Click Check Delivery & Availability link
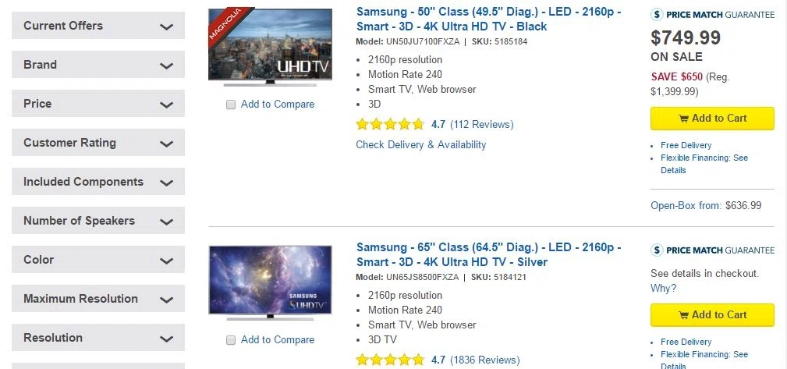Screen dimensions: 787x369 pyautogui.click(x=420, y=144)
